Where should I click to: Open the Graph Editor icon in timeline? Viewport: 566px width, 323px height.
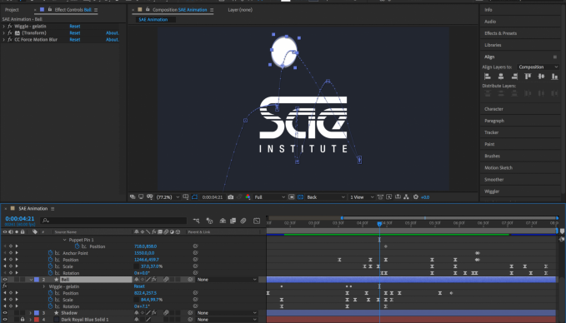[x=257, y=221]
